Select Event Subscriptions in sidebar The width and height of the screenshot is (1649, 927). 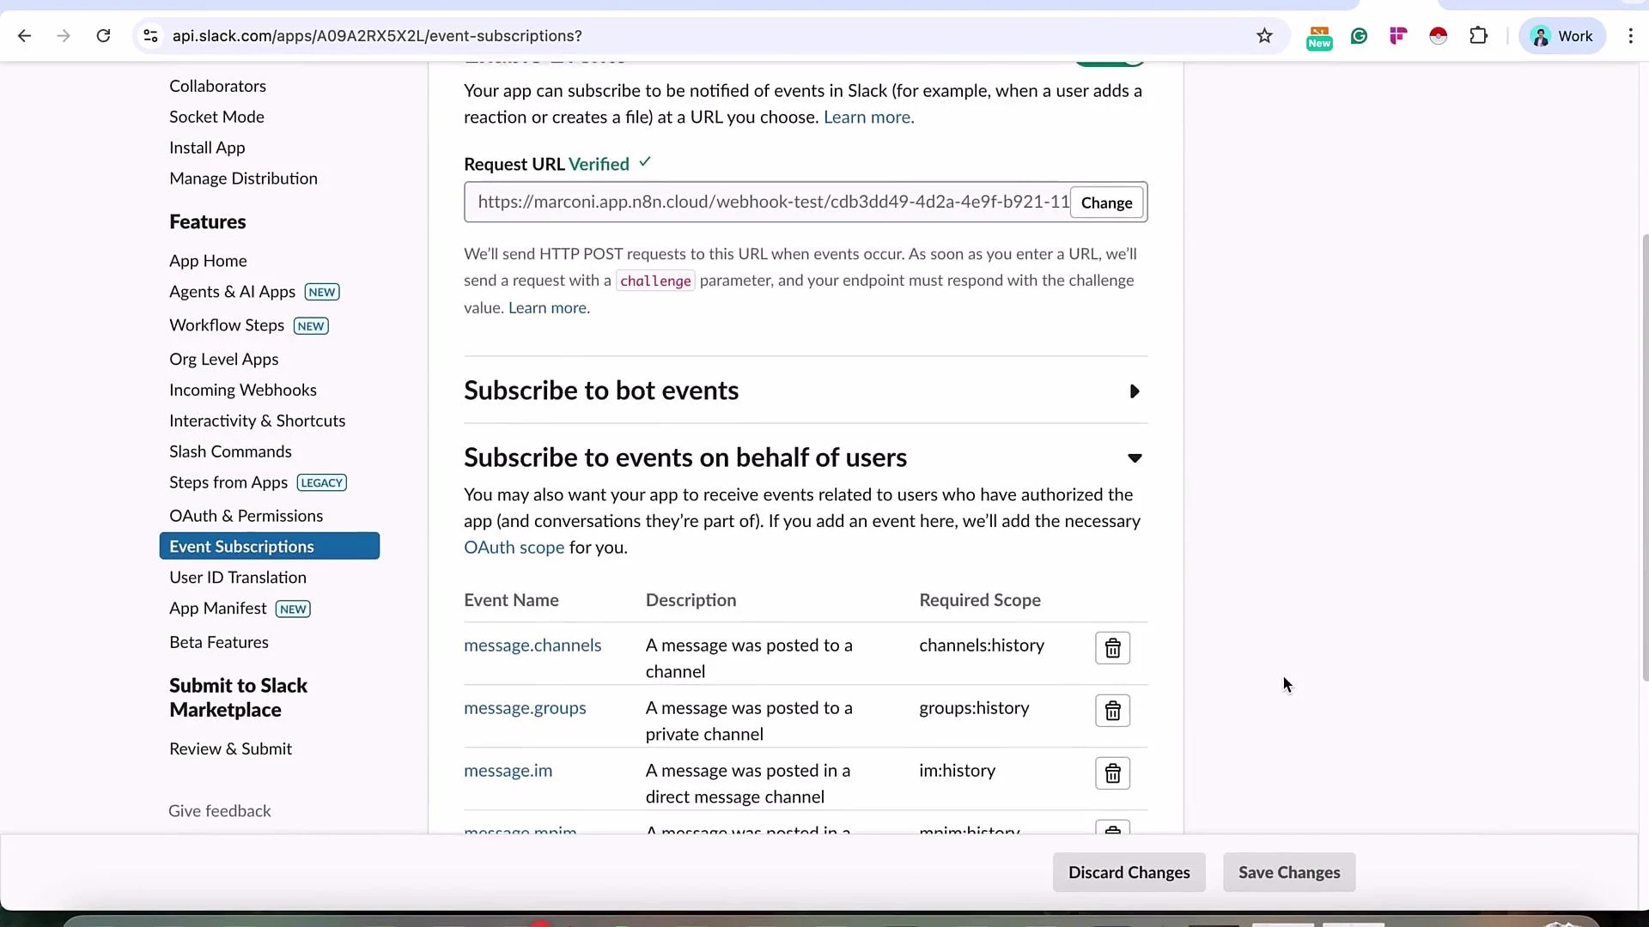click(270, 547)
